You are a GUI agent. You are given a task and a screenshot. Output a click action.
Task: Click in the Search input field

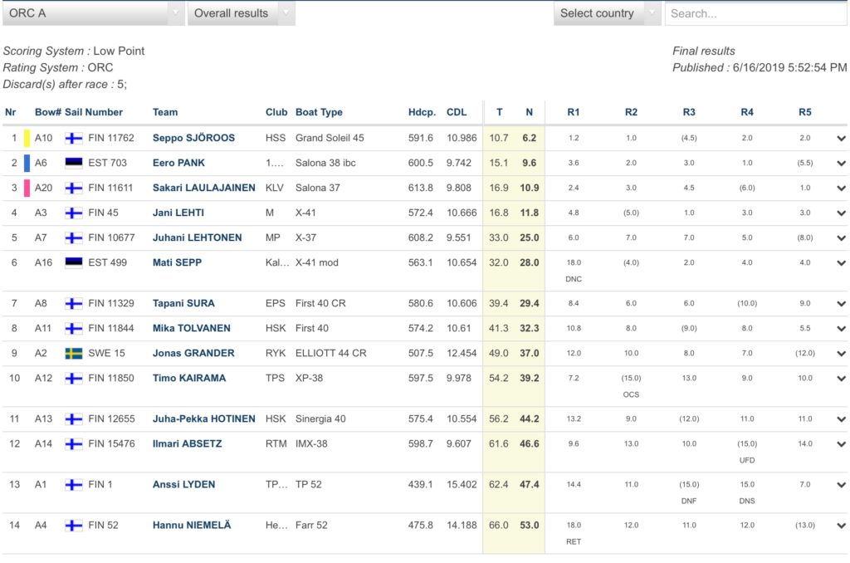pyautogui.click(x=755, y=13)
